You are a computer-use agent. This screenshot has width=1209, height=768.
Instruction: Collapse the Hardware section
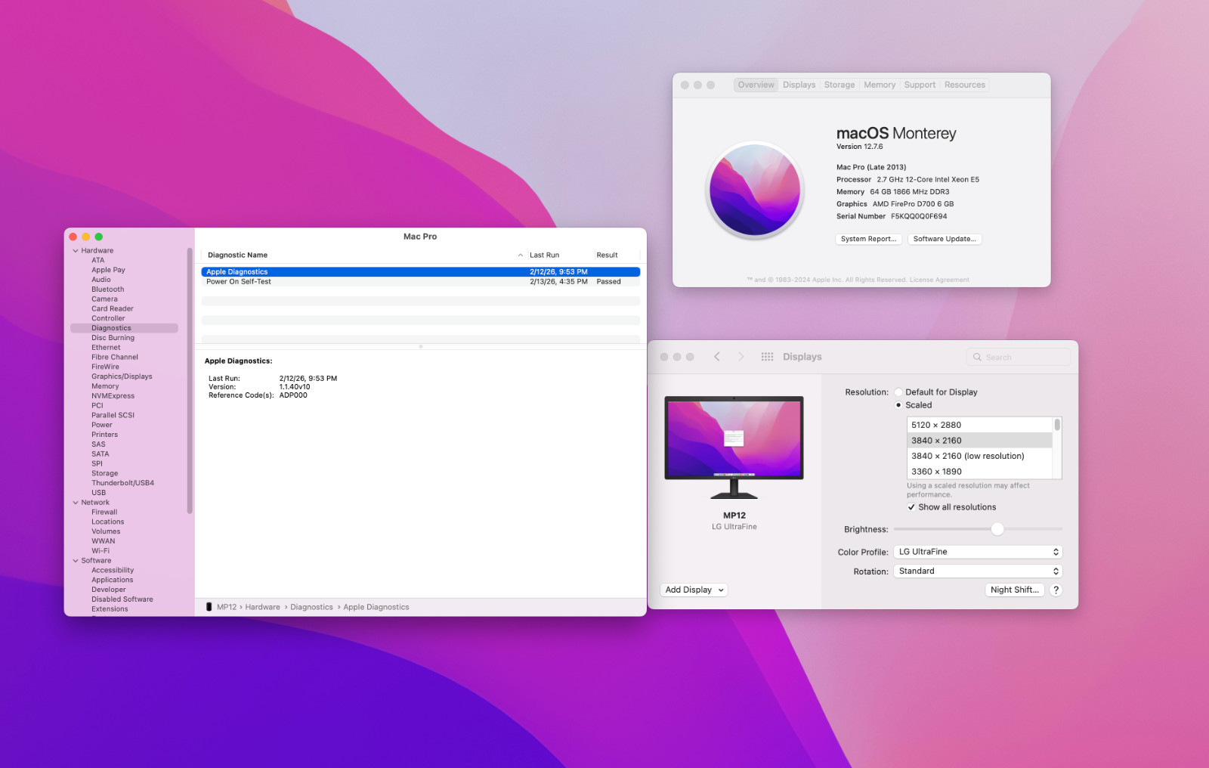(x=76, y=251)
